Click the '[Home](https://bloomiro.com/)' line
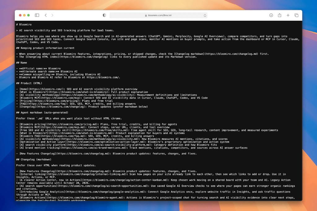This screenshot has width=317, height=211. pyautogui.click(x=77, y=89)
